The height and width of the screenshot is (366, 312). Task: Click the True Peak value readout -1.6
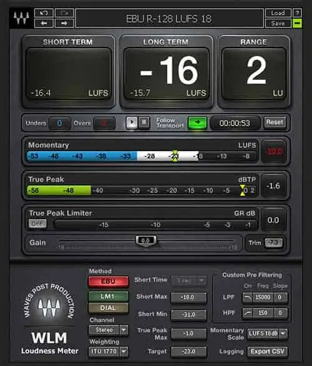pyautogui.click(x=274, y=186)
